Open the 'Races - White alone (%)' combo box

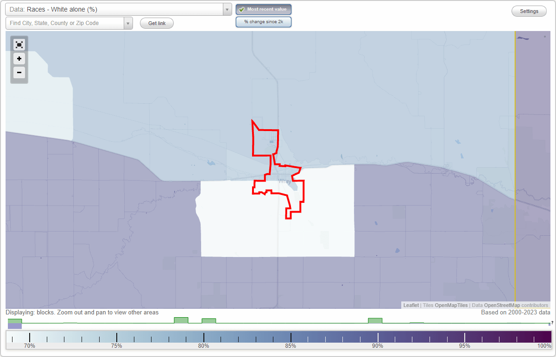pyautogui.click(x=116, y=9)
